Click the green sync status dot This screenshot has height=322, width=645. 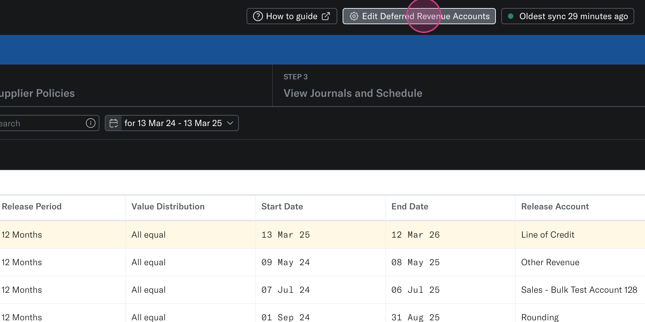coord(510,16)
